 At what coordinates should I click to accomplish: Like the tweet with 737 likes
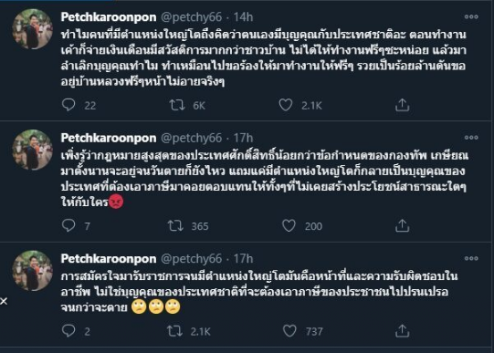click(289, 331)
